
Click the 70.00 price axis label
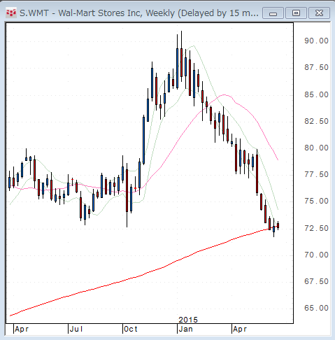pyautogui.click(x=316, y=255)
